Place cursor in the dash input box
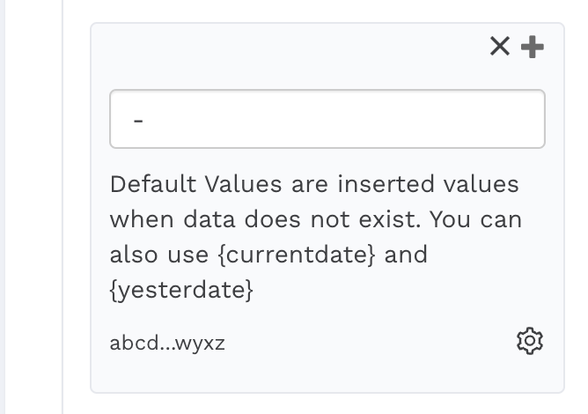The width and height of the screenshot is (588, 414). pos(327,119)
